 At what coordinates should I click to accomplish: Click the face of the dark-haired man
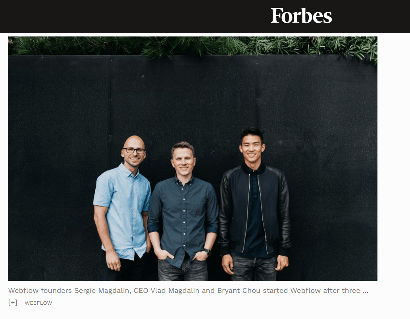[252, 148]
